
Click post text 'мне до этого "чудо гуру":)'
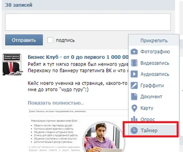coord(58,89)
